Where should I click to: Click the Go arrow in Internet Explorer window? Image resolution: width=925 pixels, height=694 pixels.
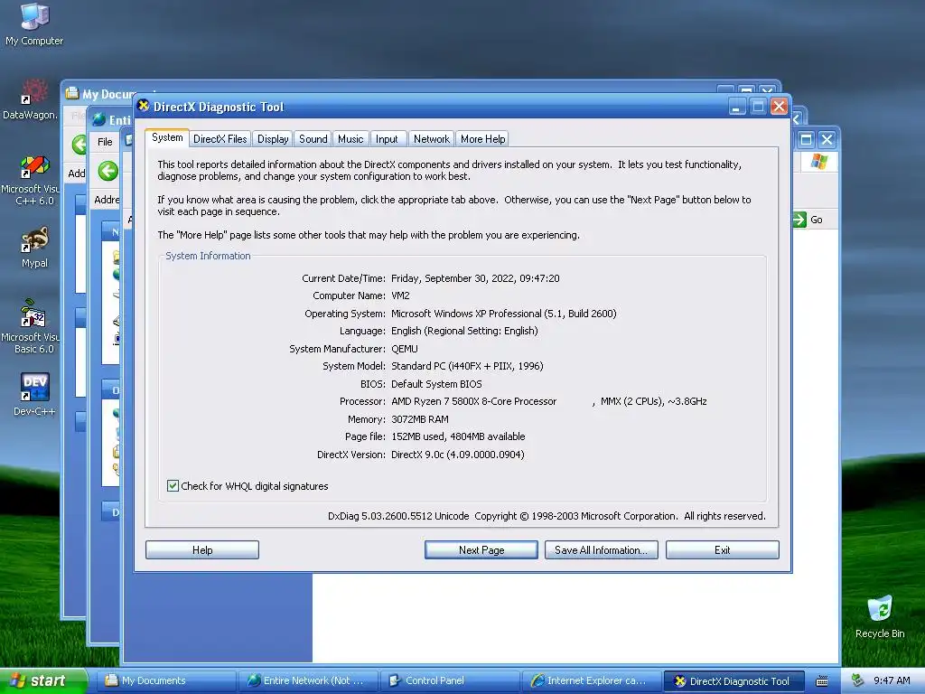(799, 220)
